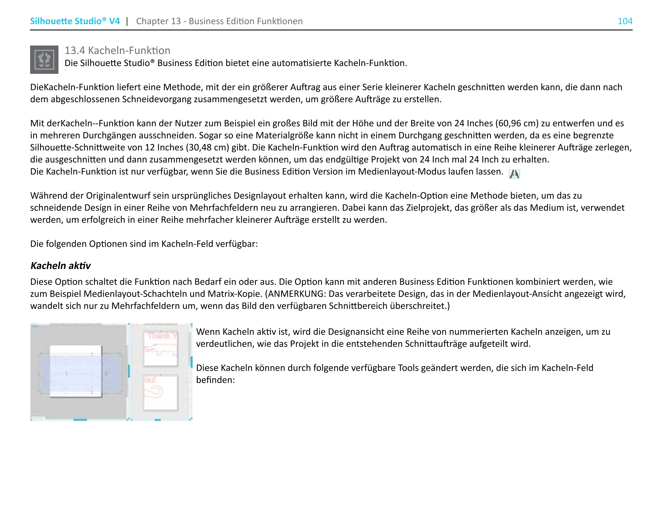Click the lower 'ou' tile preview thumbnail
663x512 pixels.
click(160, 393)
